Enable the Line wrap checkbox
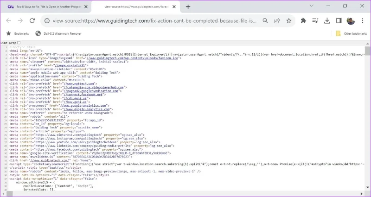371x197 pixels. point(19,43)
